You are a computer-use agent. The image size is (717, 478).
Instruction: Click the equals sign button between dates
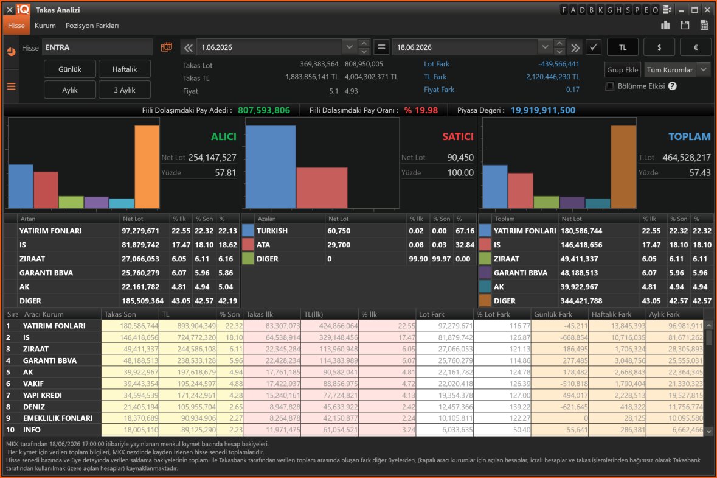[x=381, y=47]
